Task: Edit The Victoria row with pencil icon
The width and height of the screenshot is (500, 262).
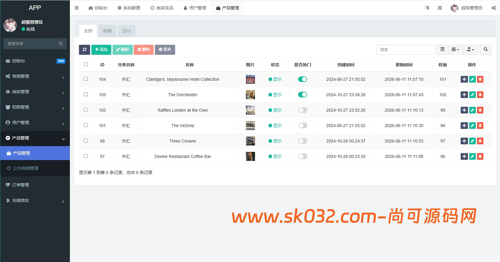Action: click(472, 126)
